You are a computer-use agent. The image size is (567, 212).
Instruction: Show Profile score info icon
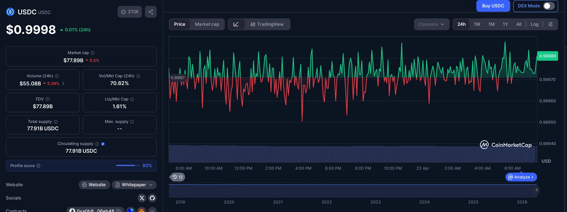pos(38,166)
